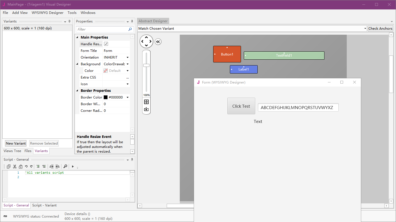Screen dimensions: 396x222
Task: Pan designer view up with navigation arrow
Action: [x=146, y=37]
